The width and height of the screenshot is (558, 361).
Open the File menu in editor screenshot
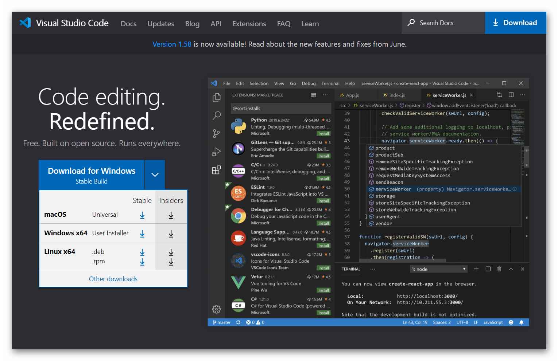point(226,83)
